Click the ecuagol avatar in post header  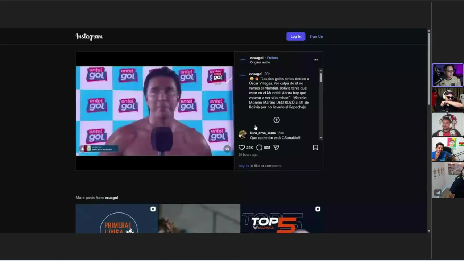[243, 60]
